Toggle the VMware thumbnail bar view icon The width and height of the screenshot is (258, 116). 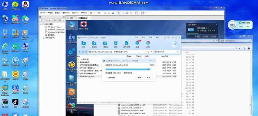(x=123, y=13)
